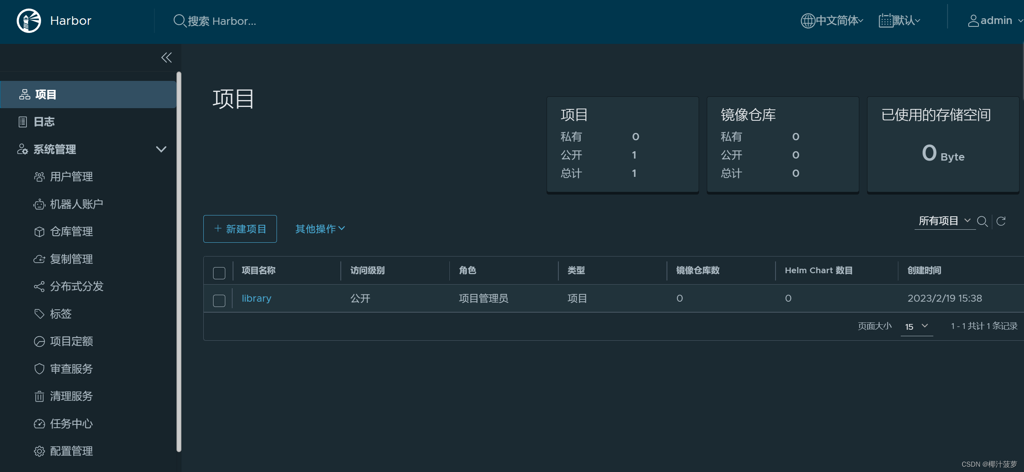This screenshot has width=1024, height=472.
Task: Click the 任务中心 gauge icon
Action: [x=39, y=424]
